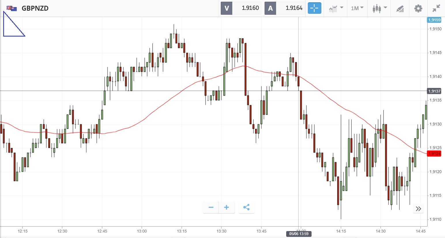Click the 05/06 13:59 crosshair time label

click(299, 234)
